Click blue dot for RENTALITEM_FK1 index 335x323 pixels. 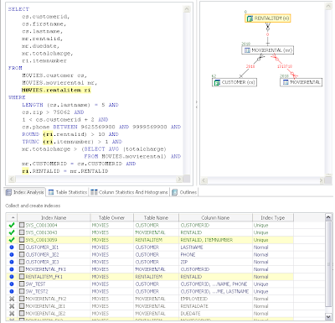coord(12,277)
